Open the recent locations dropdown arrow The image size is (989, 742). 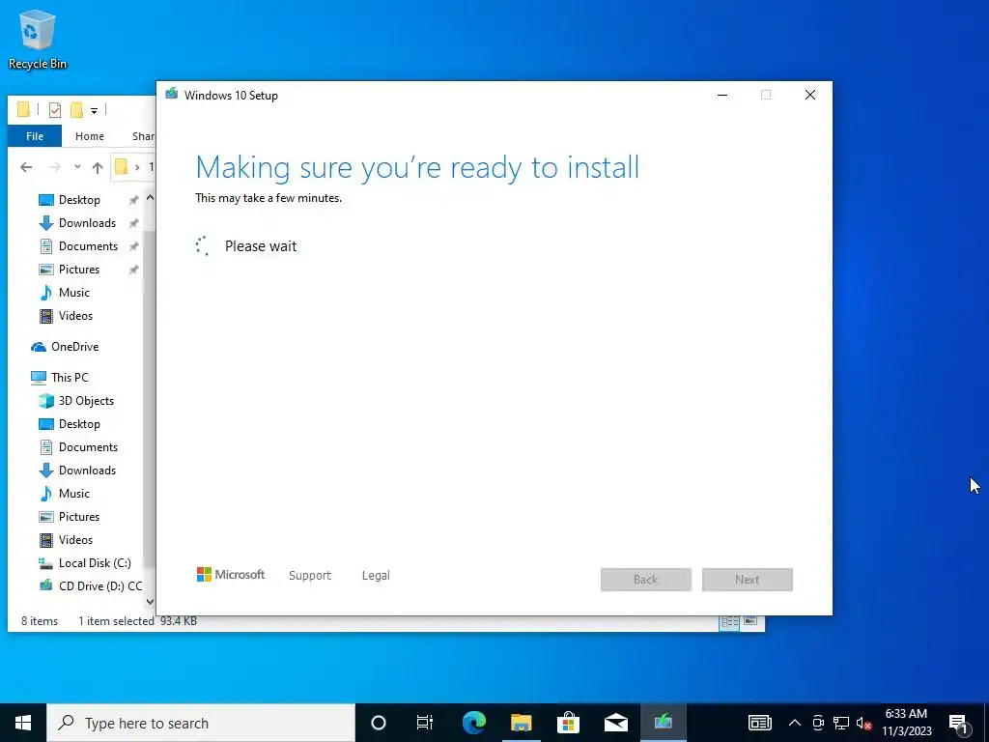point(77,167)
